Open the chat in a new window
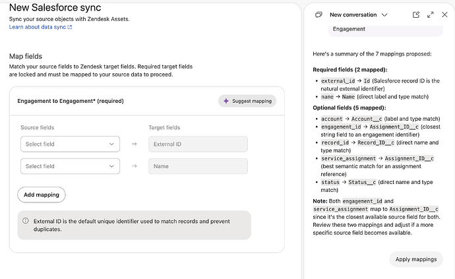The image size is (455, 279). click(x=416, y=15)
